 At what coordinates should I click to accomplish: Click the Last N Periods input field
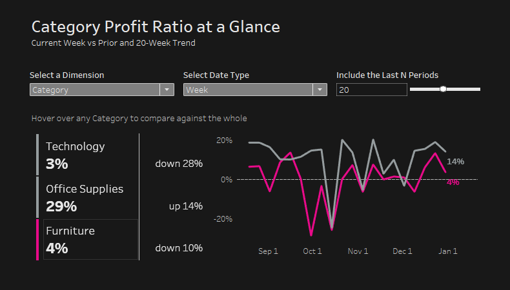coord(371,90)
